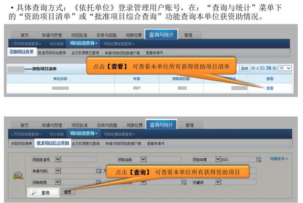
Task: Click the 查看 link in the 2021 row
Action: click(x=270, y=88)
